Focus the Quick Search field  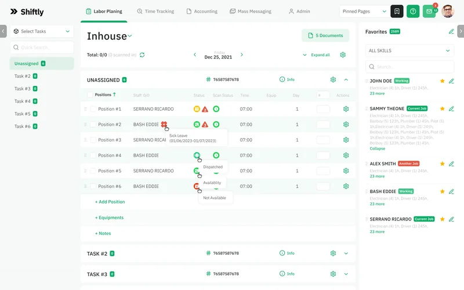42,48
